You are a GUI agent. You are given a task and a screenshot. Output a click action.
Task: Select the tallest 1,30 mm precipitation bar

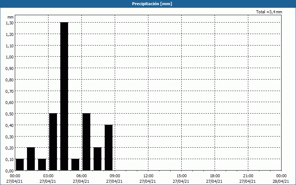pyautogui.click(x=64, y=96)
